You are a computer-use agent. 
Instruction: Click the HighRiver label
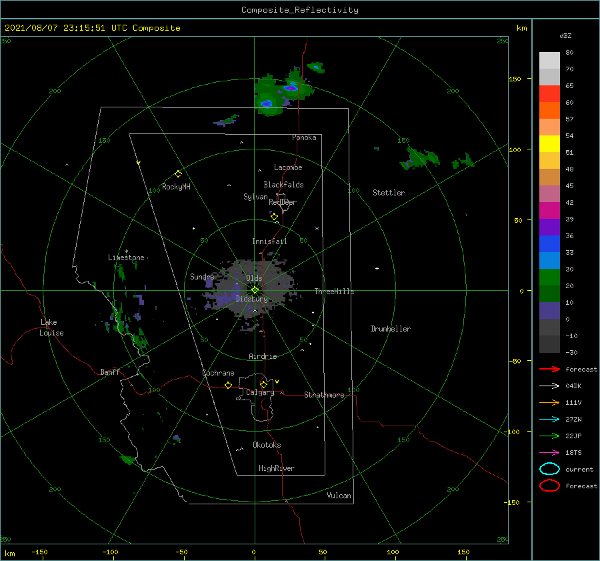point(277,468)
